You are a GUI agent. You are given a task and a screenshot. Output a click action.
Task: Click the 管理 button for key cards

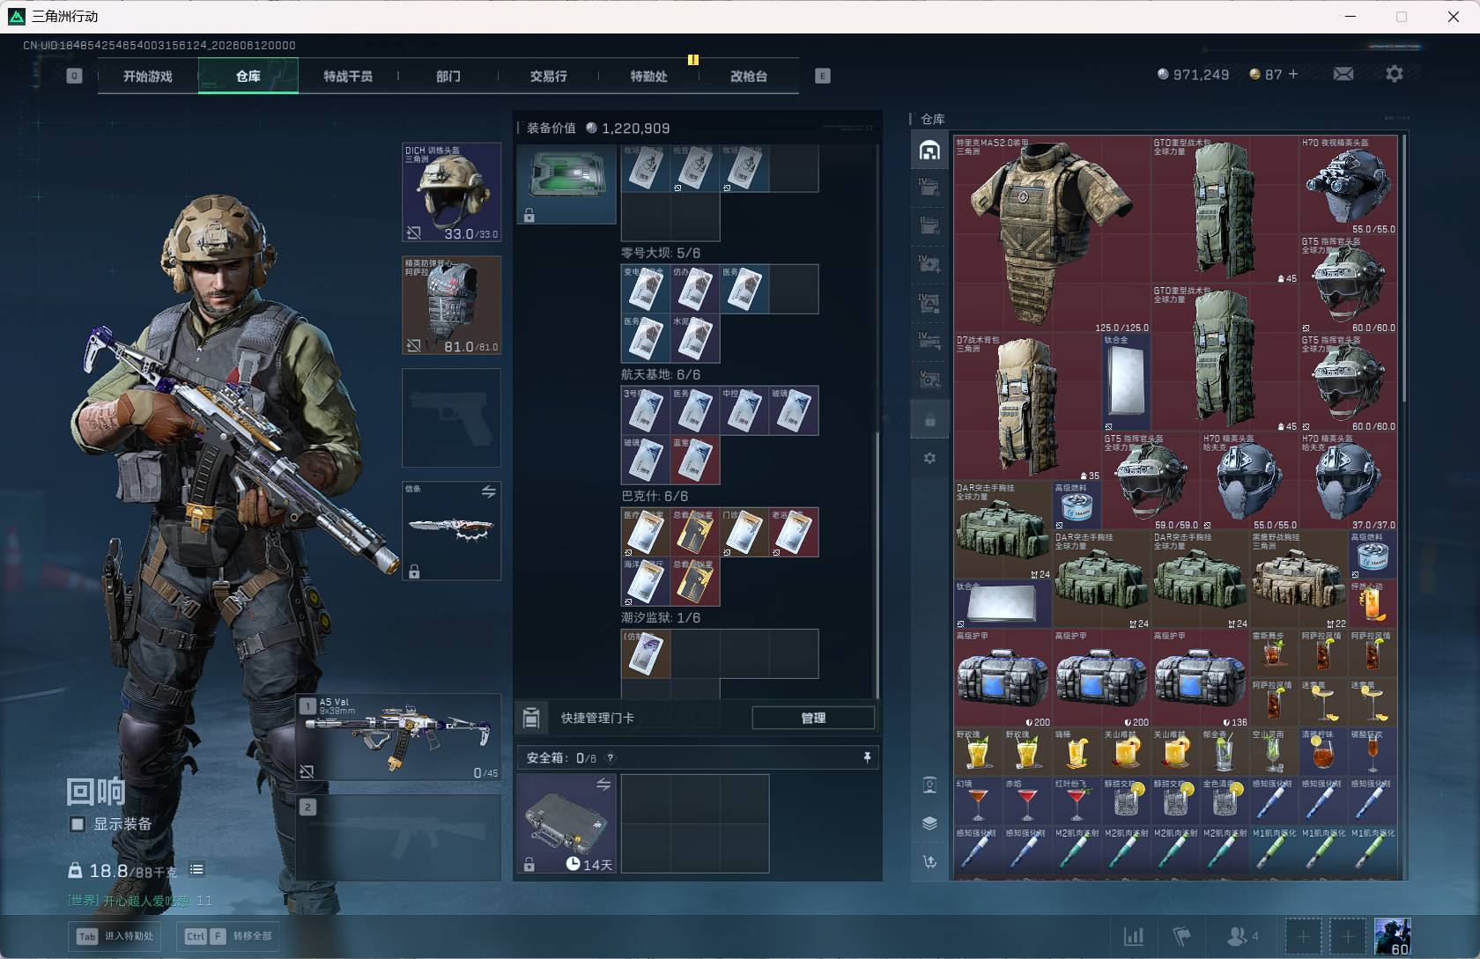(x=813, y=718)
